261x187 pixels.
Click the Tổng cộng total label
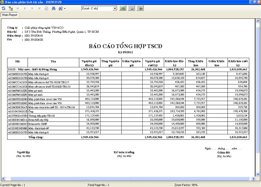coord(36,137)
